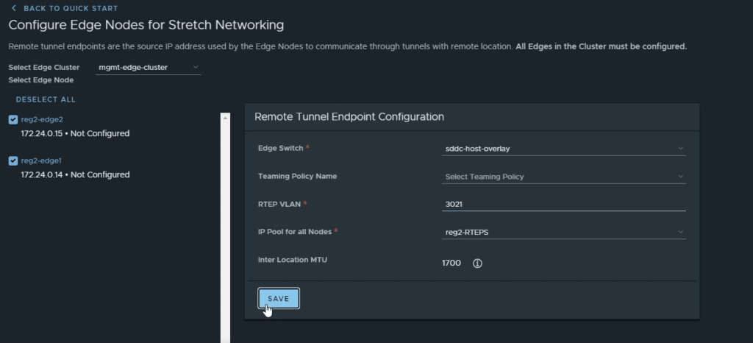Click the RTEP VLAN input field

[563, 204]
